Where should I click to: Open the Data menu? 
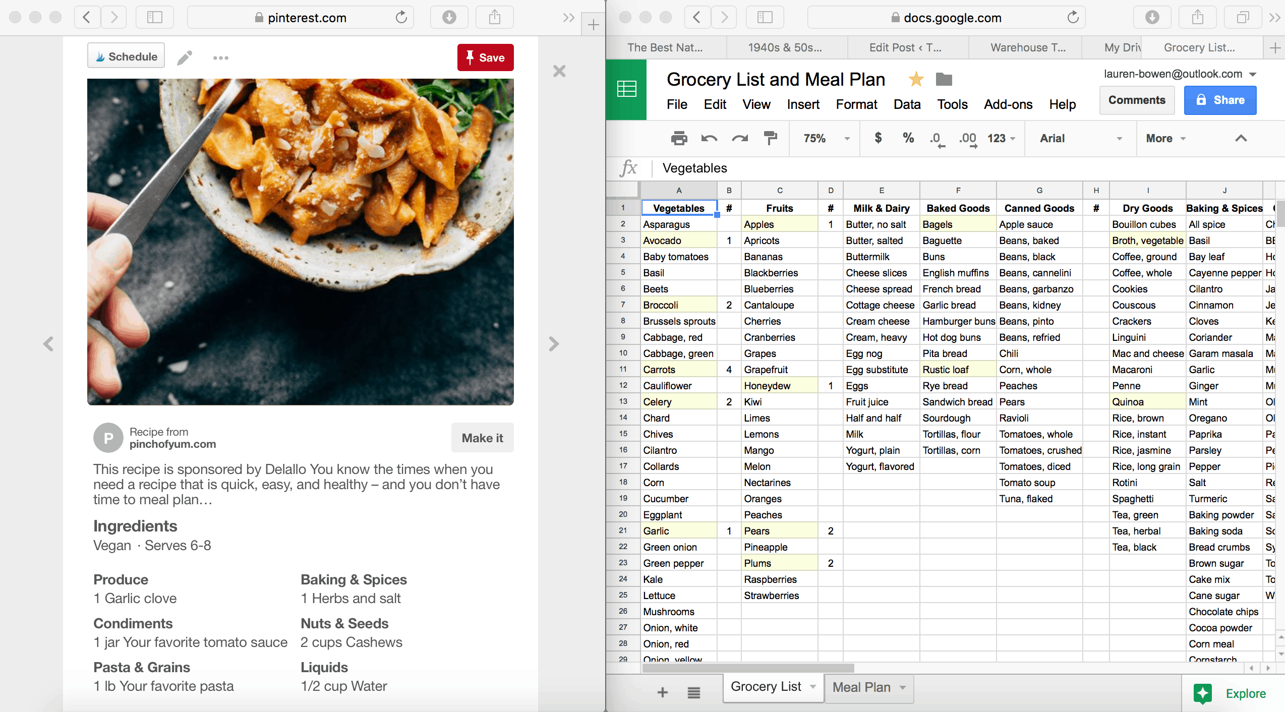(907, 104)
